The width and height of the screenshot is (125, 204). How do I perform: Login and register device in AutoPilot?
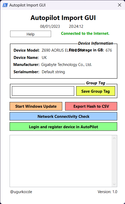click(x=64, y=127)
